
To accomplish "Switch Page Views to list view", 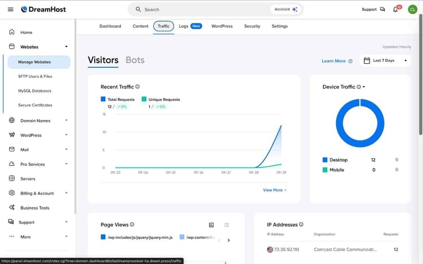I will coord(226,225).
